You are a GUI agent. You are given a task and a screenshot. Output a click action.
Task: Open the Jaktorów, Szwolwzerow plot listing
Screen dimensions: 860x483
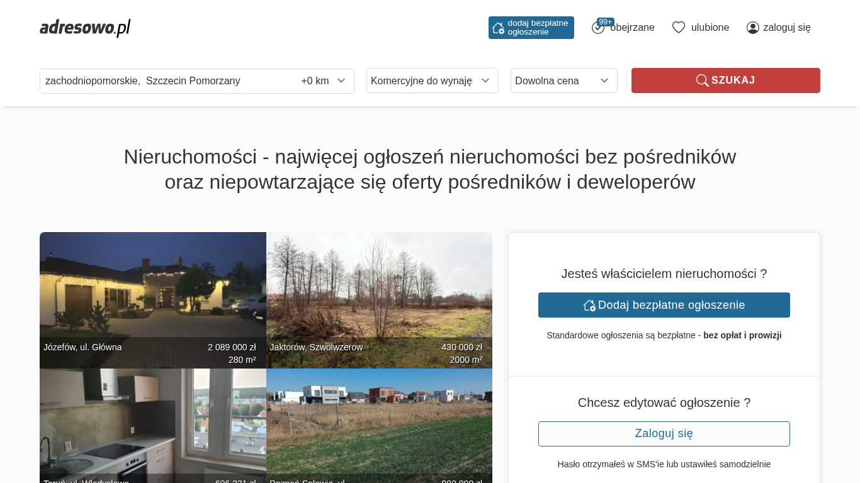coord(379,289)
